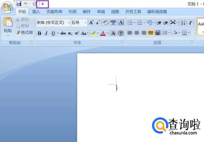
Task: Toggle Bold formatting
Action: 39,33
